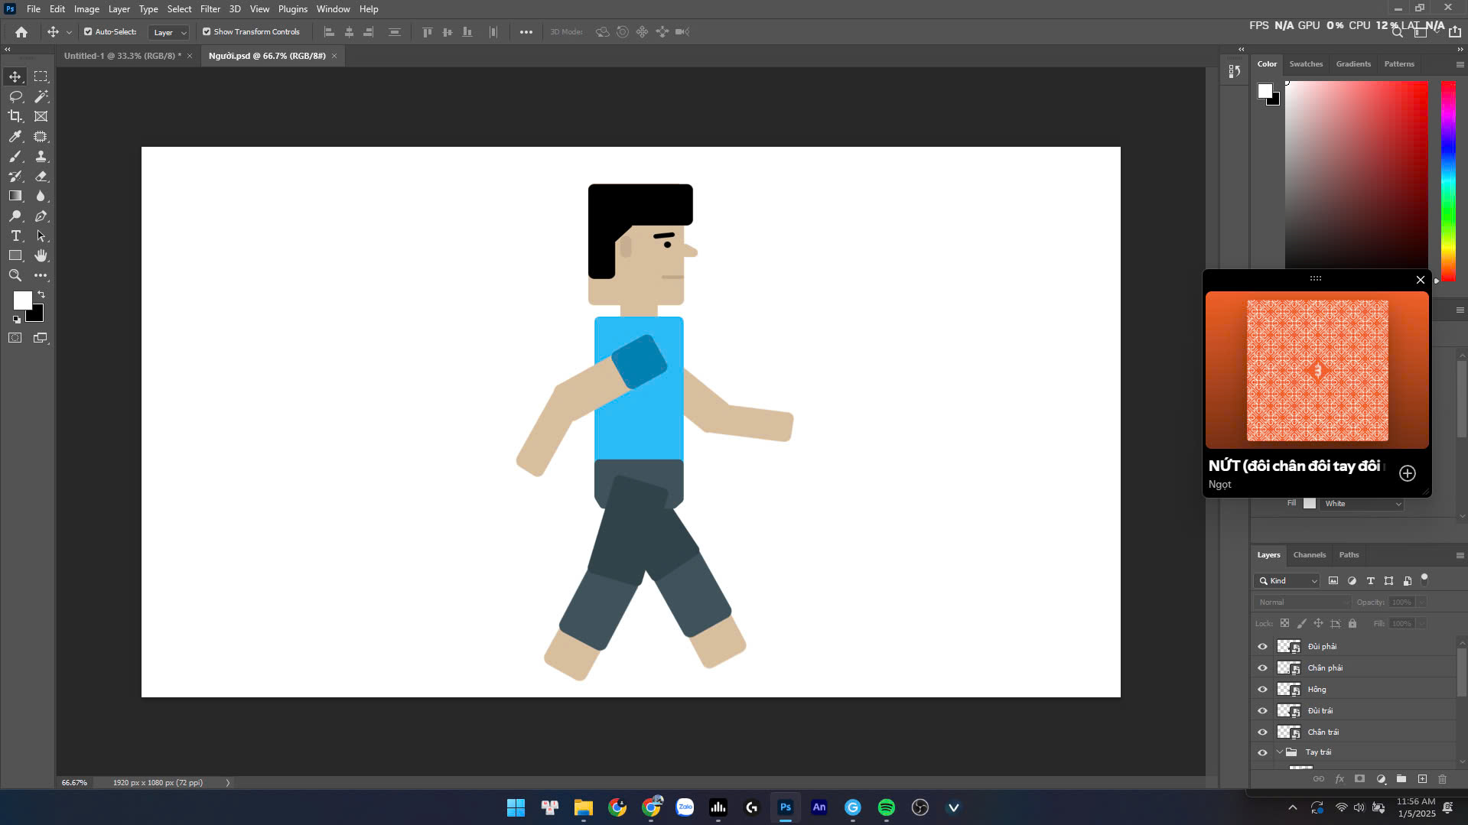1468x825 pixels.
Task: Hide the Đùi phải layer
Action: 1262,647
